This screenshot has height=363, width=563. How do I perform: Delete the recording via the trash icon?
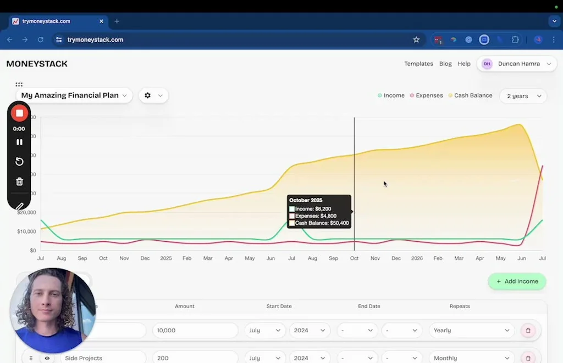19,181
